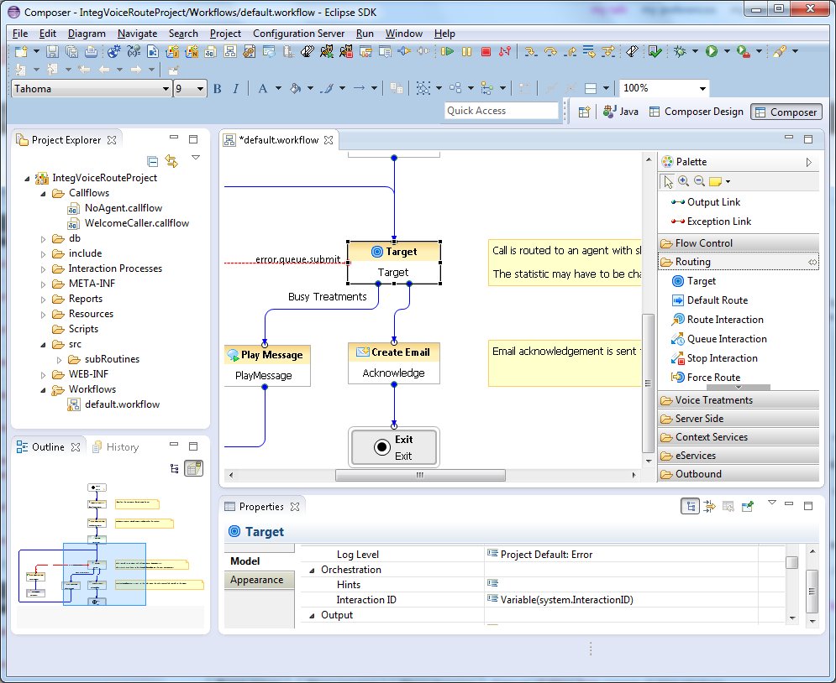Screen dimensions: 836x683
Task: Open the eServices palette drawer
Action: coord(739,456)
